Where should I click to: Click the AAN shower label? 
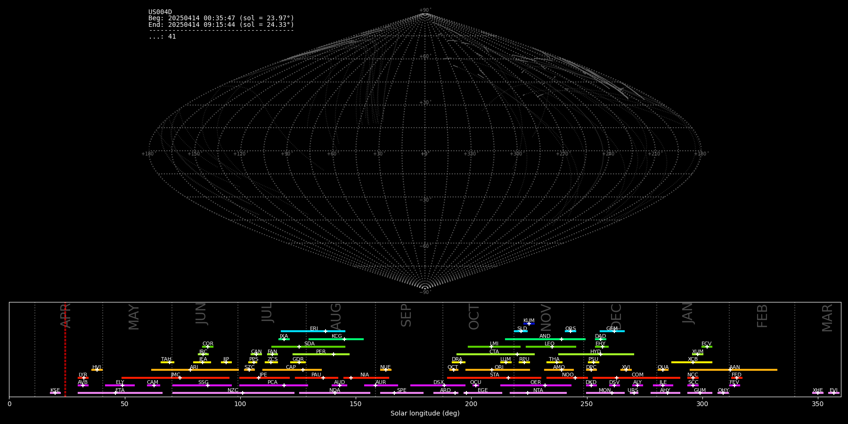point(734,367)
